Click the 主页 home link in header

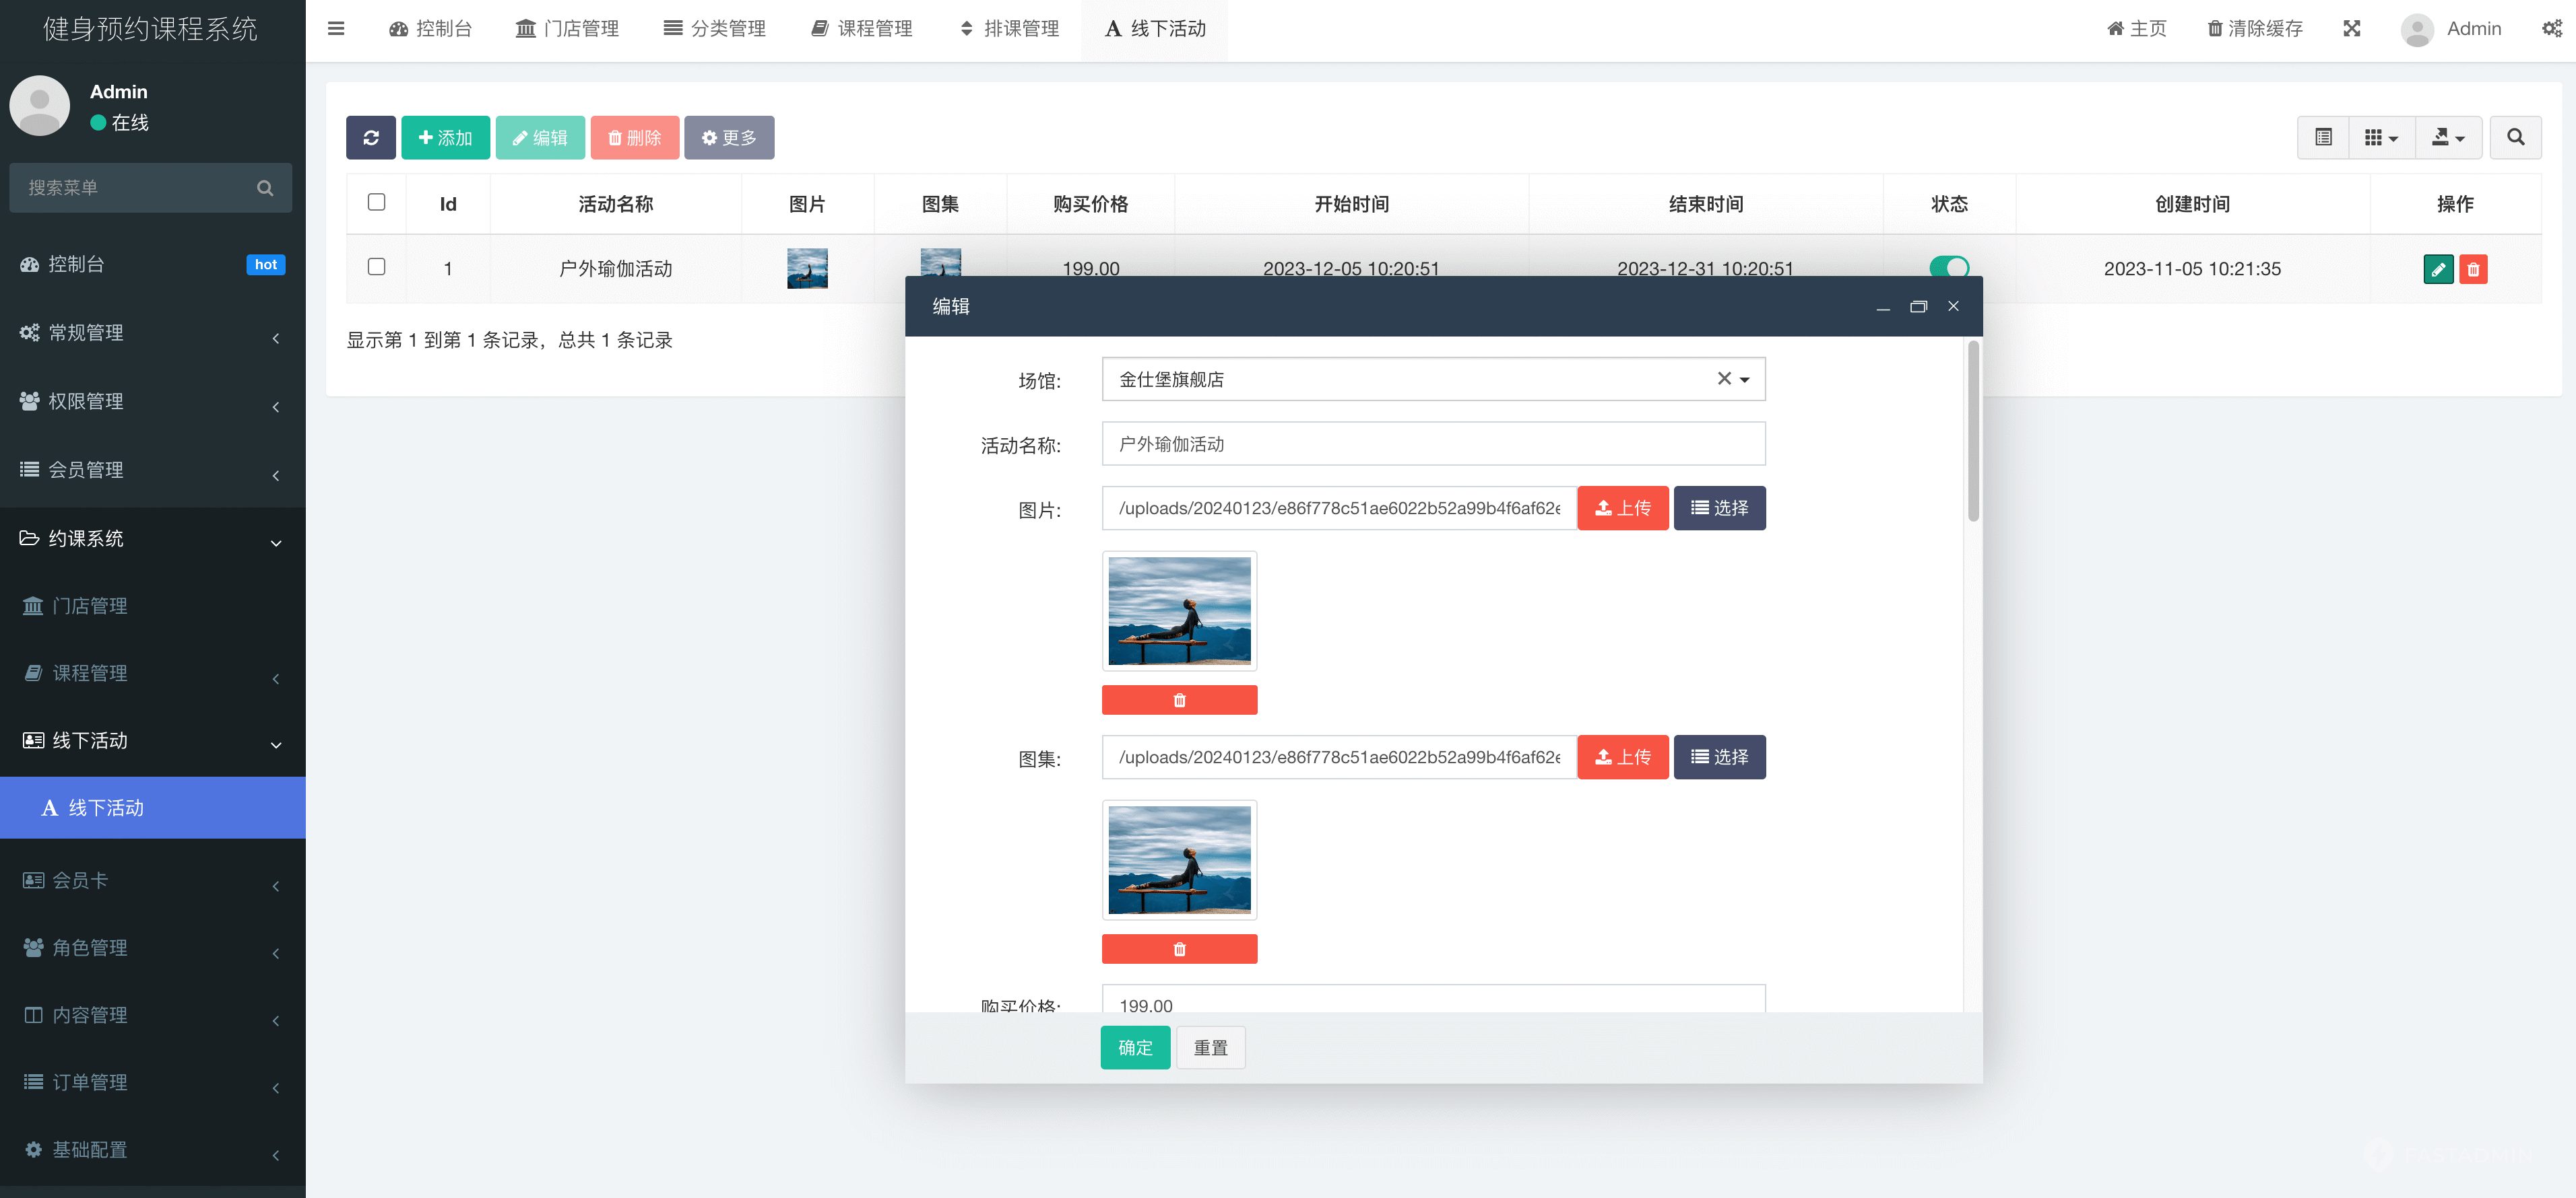click(2137, 29)
